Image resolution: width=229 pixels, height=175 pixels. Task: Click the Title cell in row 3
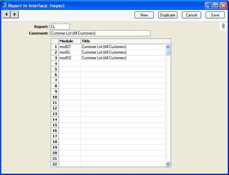tap(123, 58)
